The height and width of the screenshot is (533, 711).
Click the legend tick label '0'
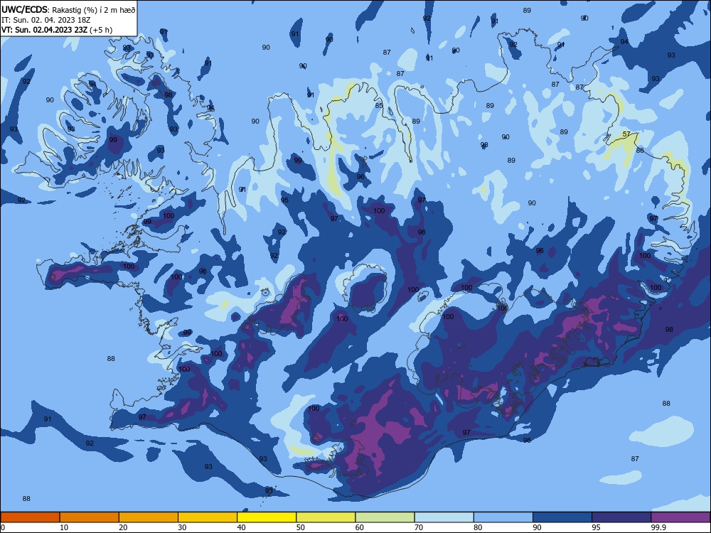(x=3, y=527)
